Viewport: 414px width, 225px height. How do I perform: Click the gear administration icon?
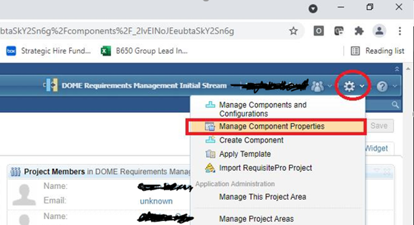349,87
